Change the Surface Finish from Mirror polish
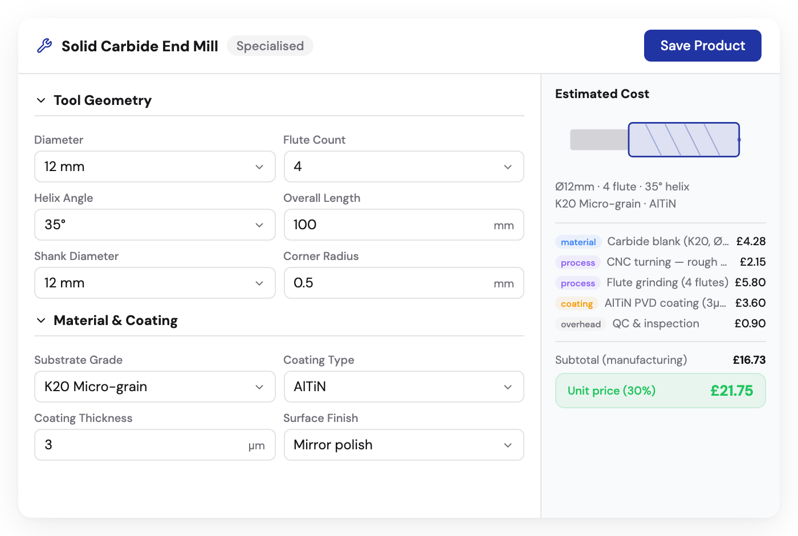Screen dimensions: 798x536 pyautogui.click(x=404, y=445)
